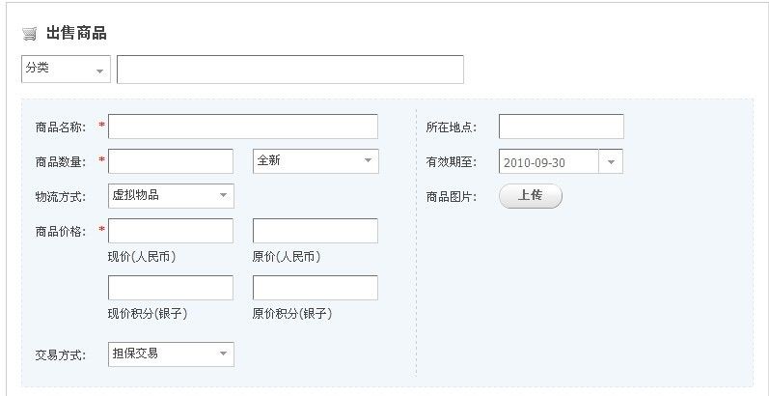Image resolution: width=769 pixels, height=396 pixels.
Task: Click the wide text field next to 分类
Action: pos(290,70)
